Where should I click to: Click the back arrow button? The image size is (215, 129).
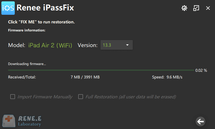(200, 121)
